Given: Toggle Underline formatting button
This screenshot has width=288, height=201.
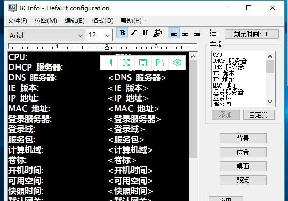Looking at the screenshot, I should tap(145, 33).
